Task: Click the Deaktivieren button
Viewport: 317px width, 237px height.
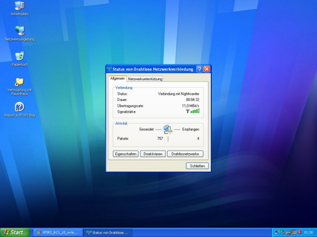Action: click(x=153, y=154)
